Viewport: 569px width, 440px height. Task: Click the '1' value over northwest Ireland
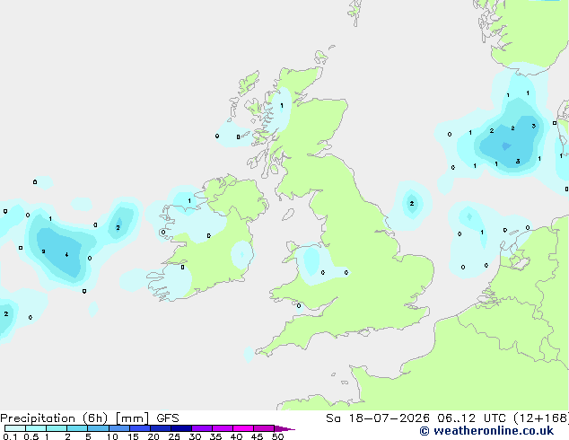coord(189,201)
